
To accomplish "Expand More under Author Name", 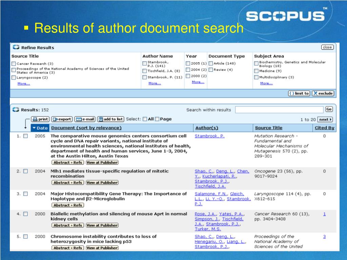I will 155,83.
